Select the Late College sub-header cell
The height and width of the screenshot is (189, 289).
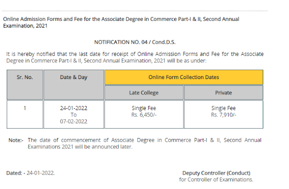pyautogui.click(x=144, y=93)
